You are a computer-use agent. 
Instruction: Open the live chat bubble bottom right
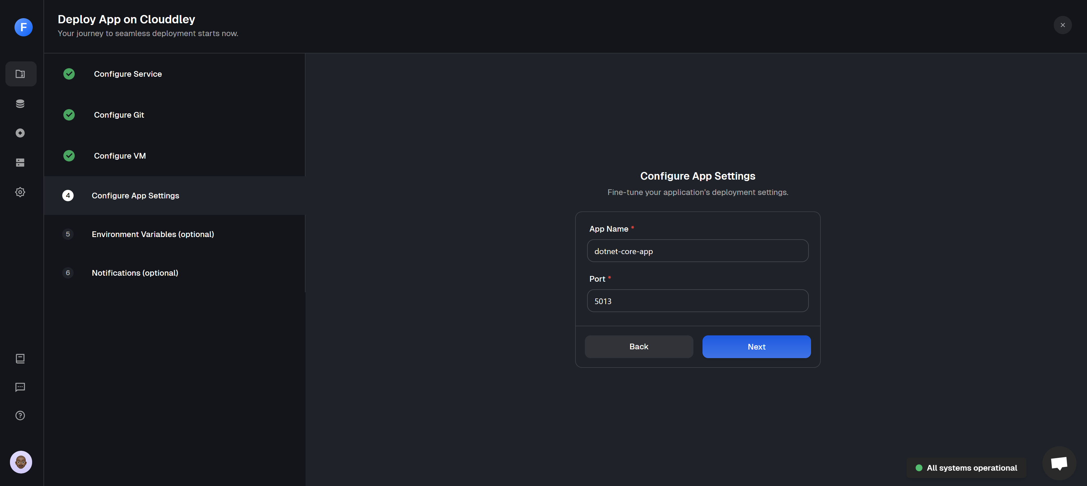pyautogui.click(x=1059, y=464)
